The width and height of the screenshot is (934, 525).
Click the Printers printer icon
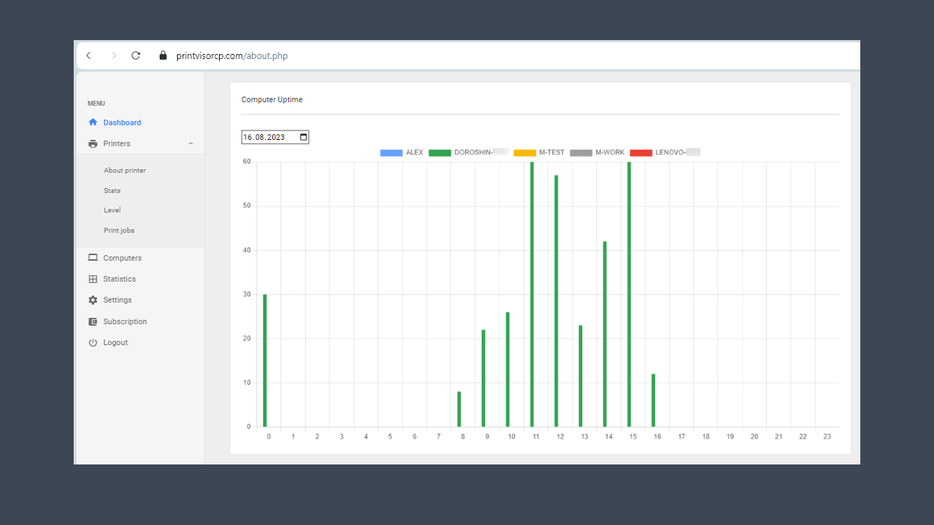point(93,144)
